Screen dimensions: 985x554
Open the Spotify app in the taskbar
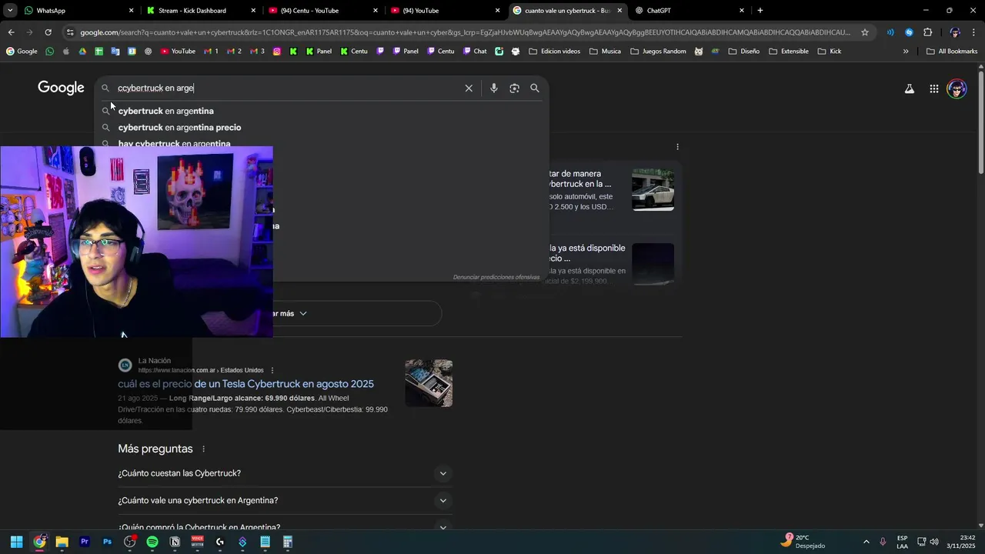coord(152,542)
